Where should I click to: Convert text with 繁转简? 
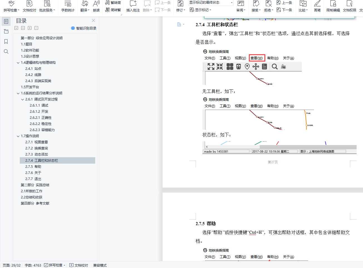click(113, 3)
